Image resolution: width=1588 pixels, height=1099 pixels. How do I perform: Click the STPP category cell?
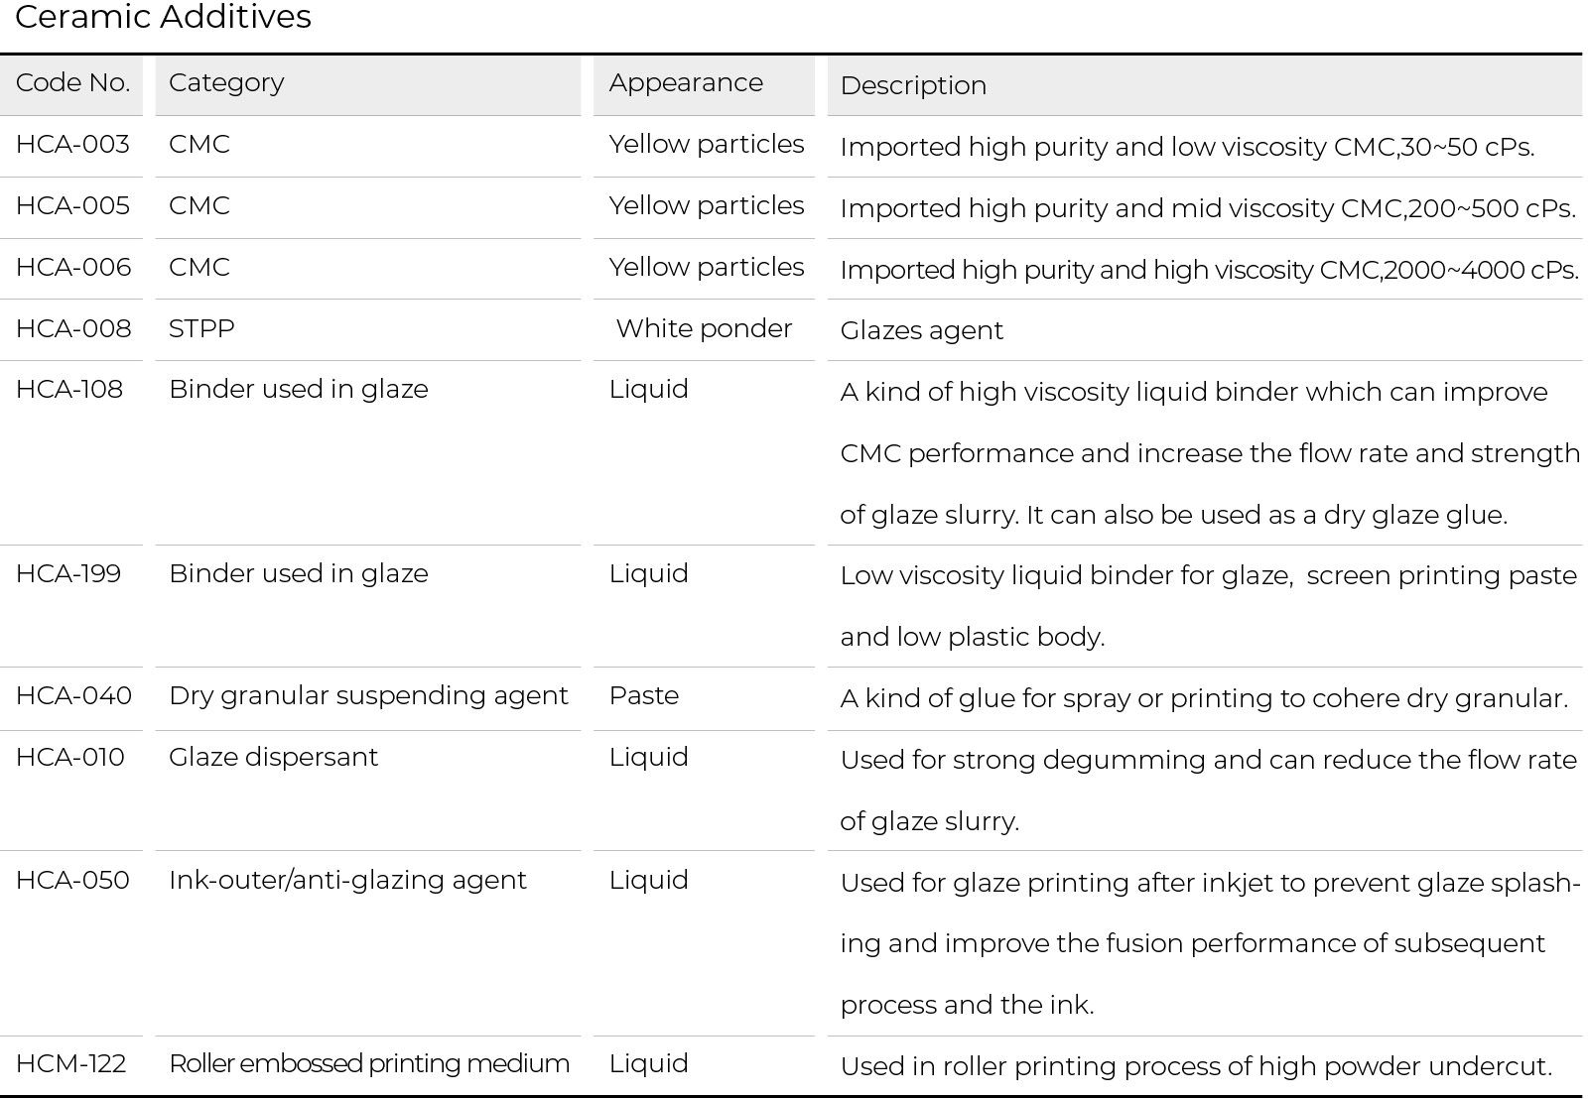[x=201, y=329]
